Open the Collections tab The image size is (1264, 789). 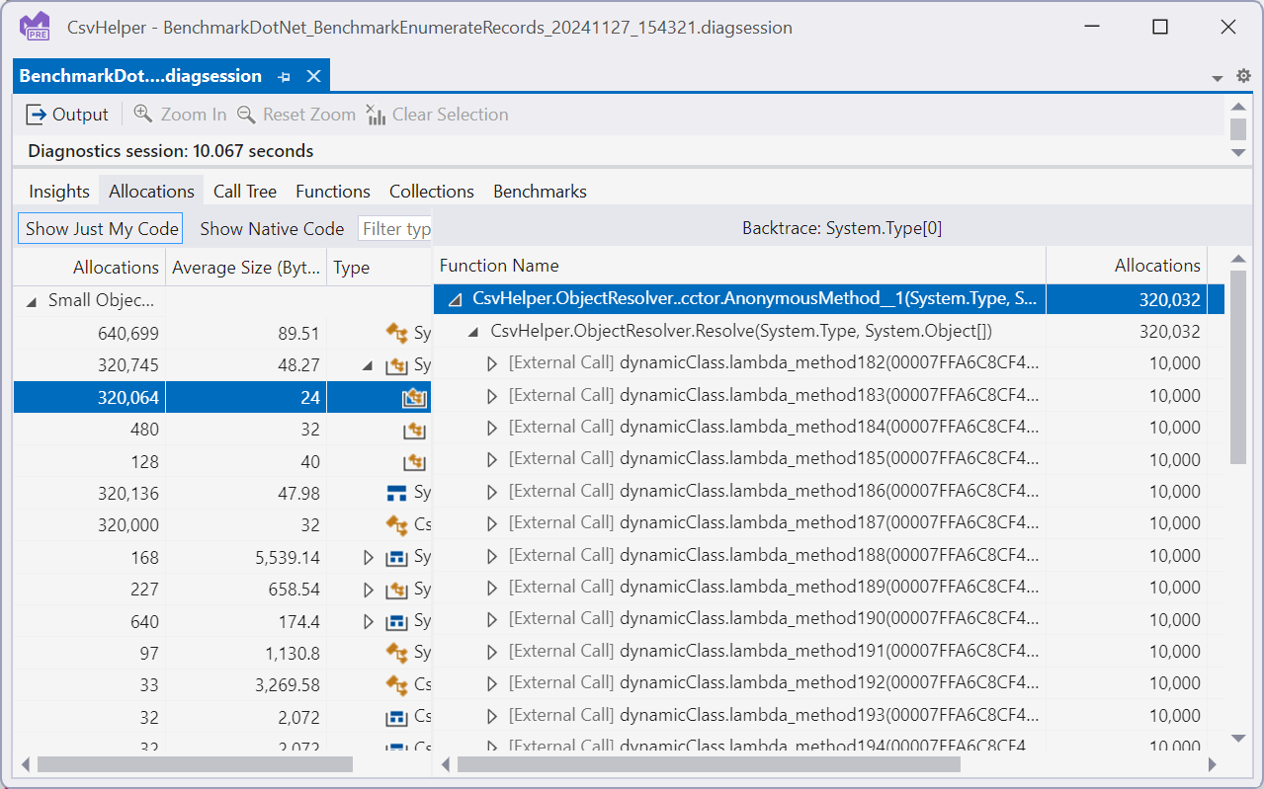click(432, 192)
